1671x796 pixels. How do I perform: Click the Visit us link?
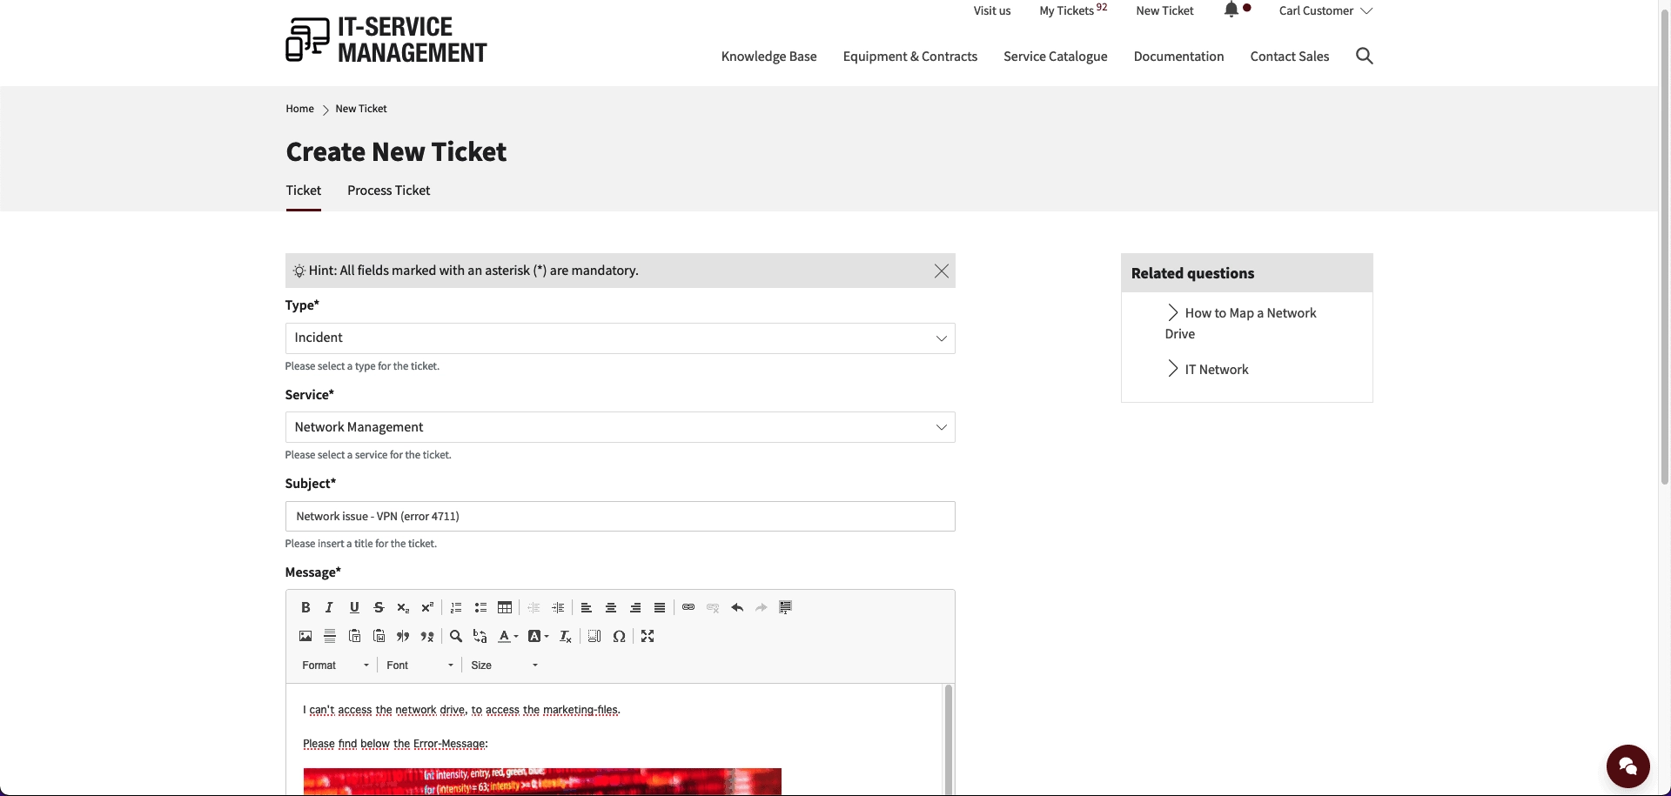pos(992,10)
